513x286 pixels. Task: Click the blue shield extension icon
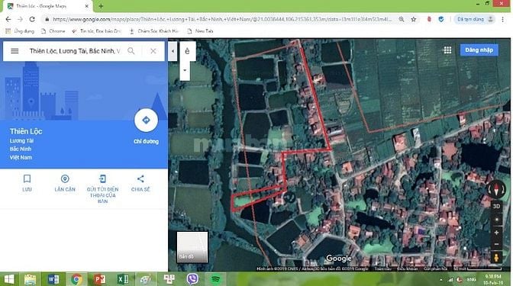pos(441,19)
